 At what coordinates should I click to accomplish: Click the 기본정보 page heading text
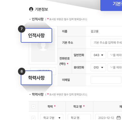pyautogui.click(x=41, y=9)
